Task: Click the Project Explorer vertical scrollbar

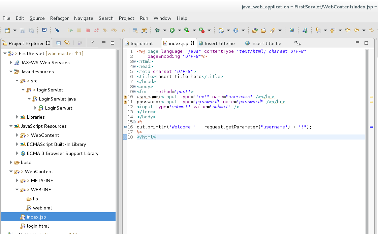Action: 118,142
